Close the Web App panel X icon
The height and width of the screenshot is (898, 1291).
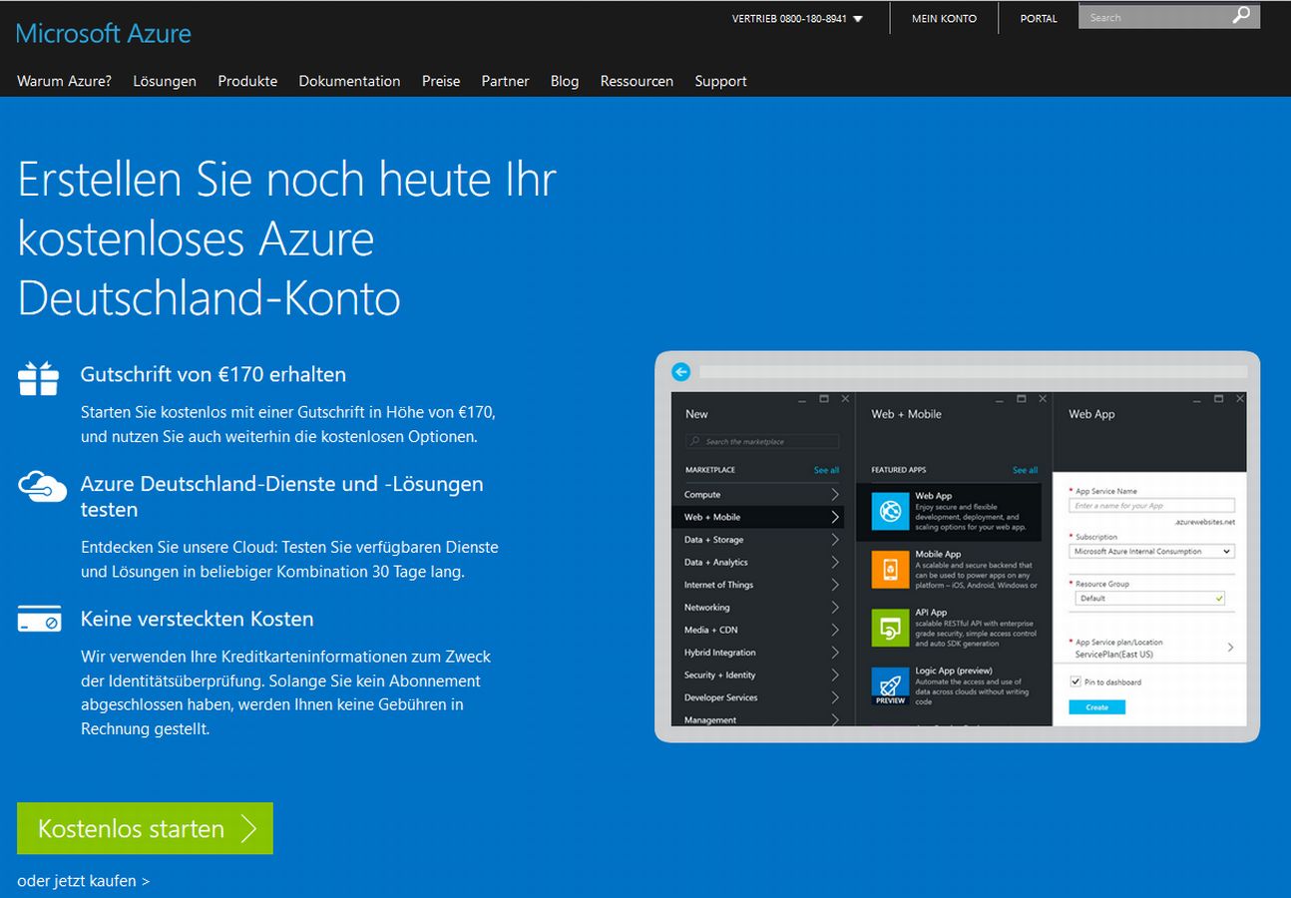pos(1240,398)
